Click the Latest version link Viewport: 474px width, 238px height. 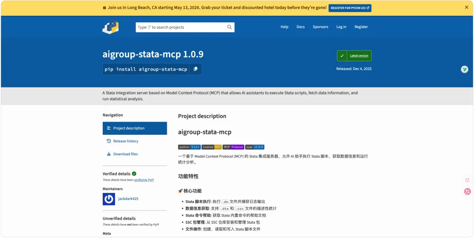pos(359,56)
